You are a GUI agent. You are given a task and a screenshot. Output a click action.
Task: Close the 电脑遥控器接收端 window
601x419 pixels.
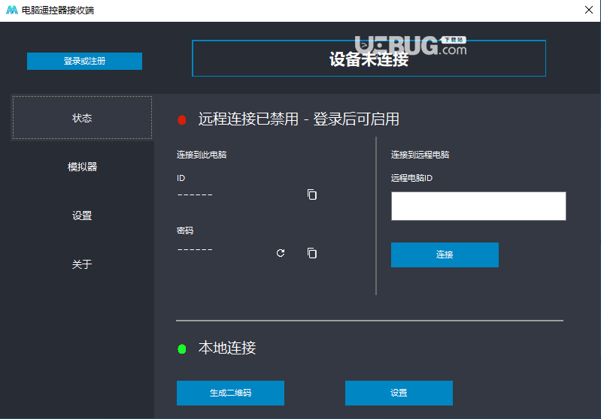[x=589, y=10]
